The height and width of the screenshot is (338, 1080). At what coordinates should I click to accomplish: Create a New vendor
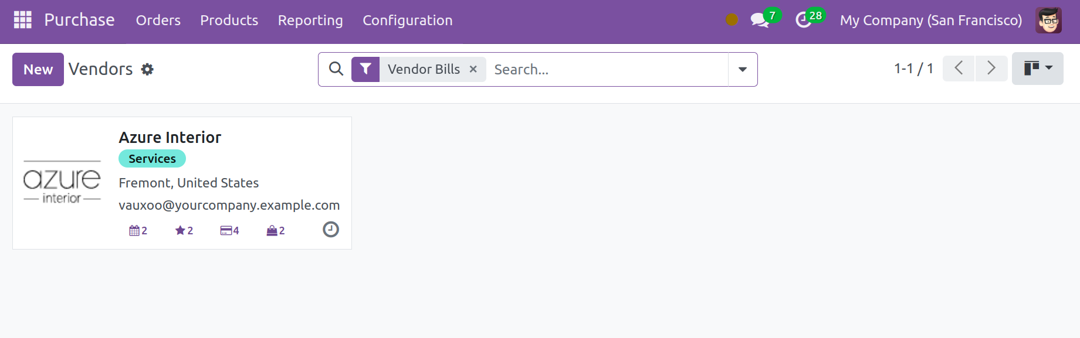38,69
